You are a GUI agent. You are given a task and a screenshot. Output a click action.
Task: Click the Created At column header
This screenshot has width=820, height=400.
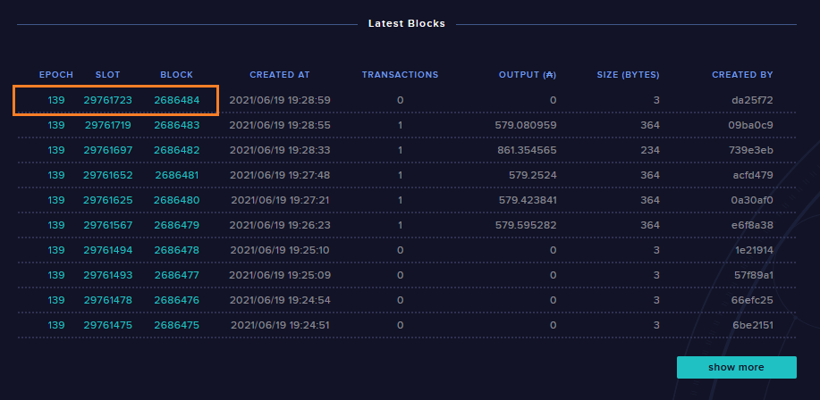(279, 75)
